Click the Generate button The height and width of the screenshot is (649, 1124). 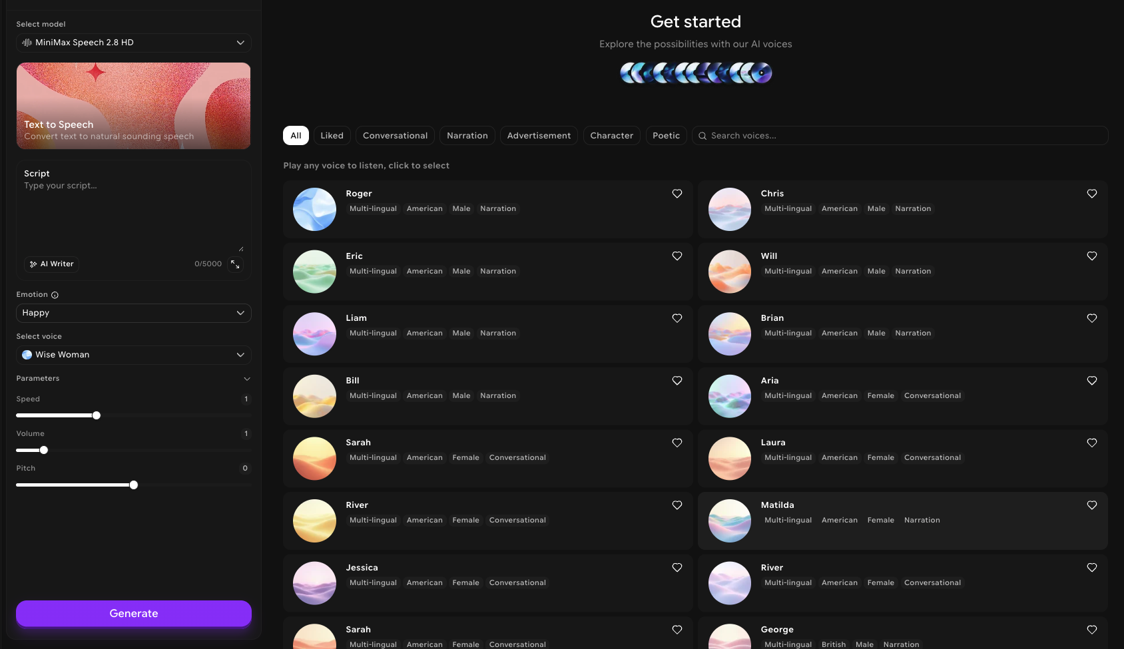tap(134, 614)
